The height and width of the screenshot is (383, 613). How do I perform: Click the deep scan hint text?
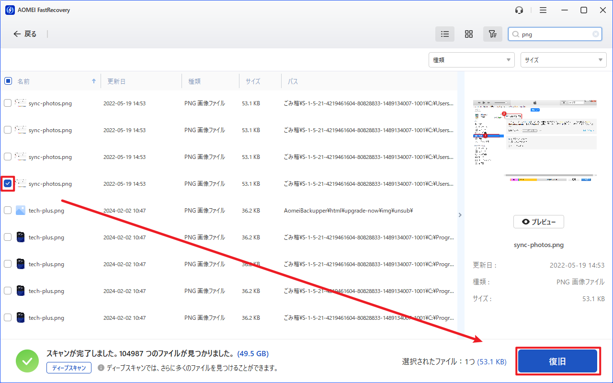192,368
